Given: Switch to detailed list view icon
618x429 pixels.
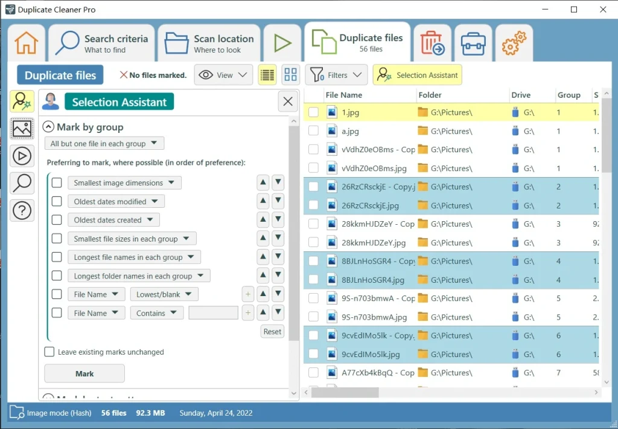Looking at the screenshot, I should [267, 74].
